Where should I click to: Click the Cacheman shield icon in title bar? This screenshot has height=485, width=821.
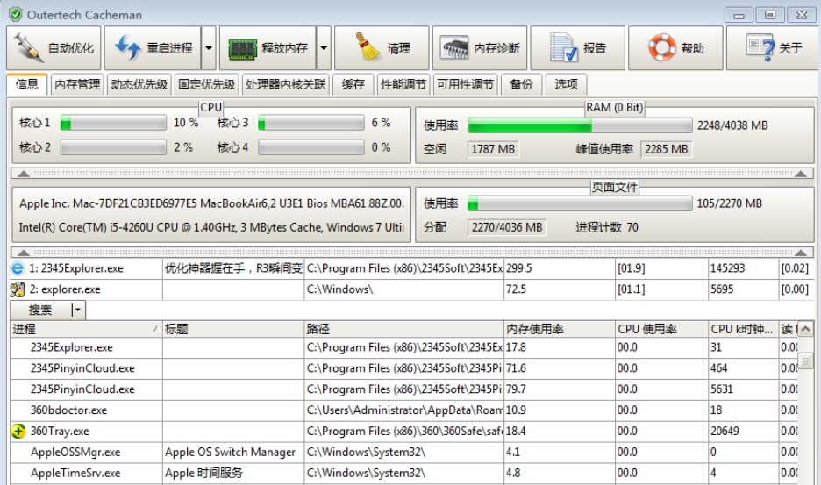click(16, 14)
